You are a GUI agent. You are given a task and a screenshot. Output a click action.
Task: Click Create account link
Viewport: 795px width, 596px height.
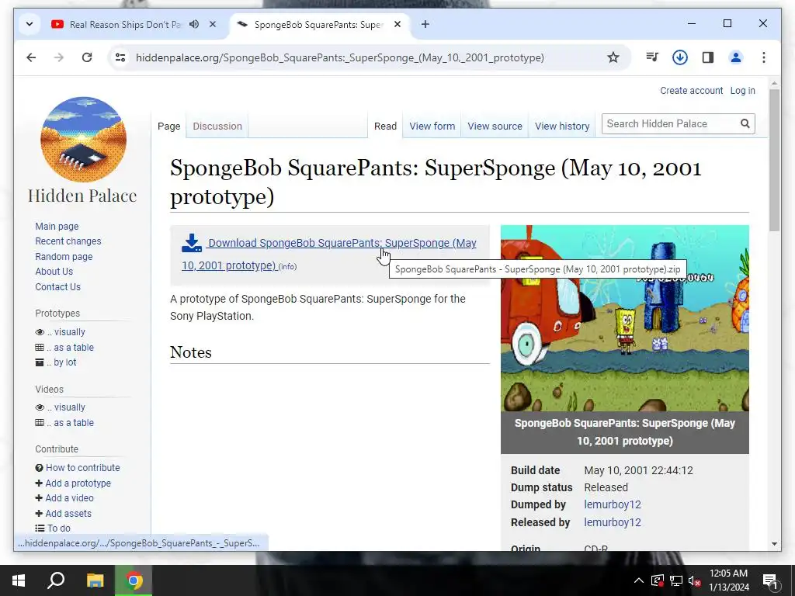[x=691, y=91]
